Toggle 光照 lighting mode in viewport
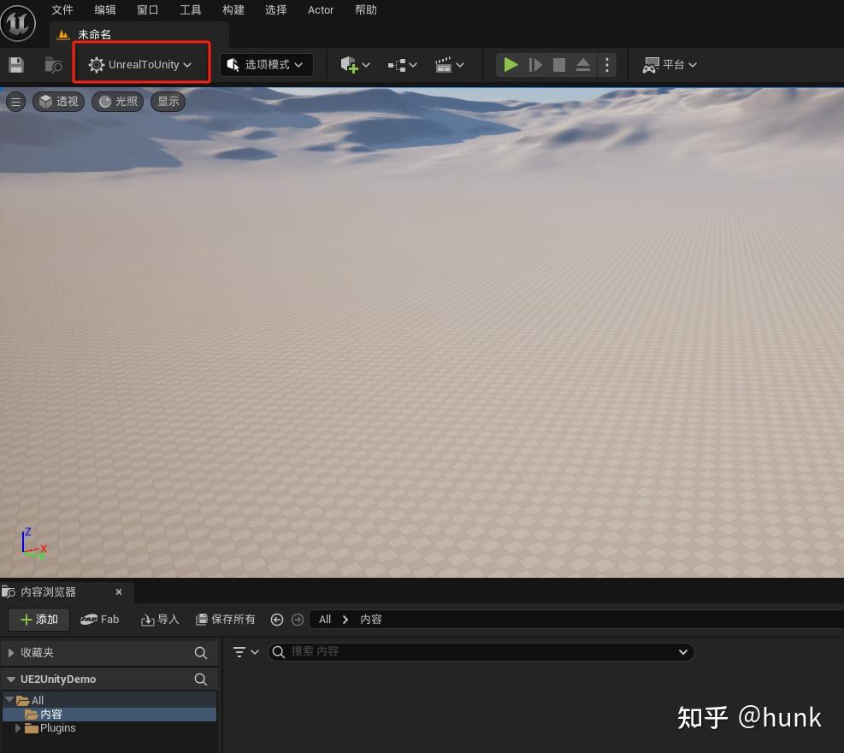This screenshot has width=844, height=753. pyautogui.click(x=116, y=101)
